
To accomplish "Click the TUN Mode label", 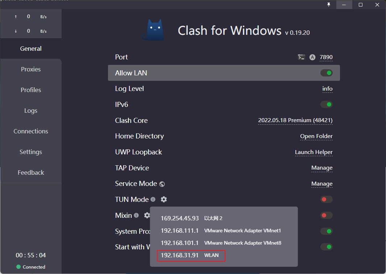I will click(132, 199).
